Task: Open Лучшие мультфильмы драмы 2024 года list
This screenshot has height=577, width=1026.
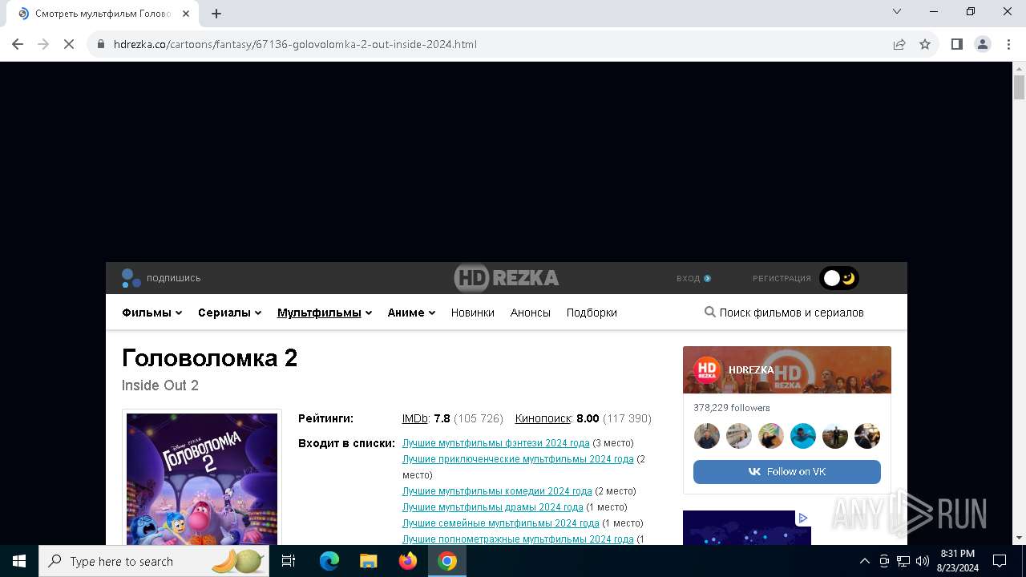Action: click(492, 506)
